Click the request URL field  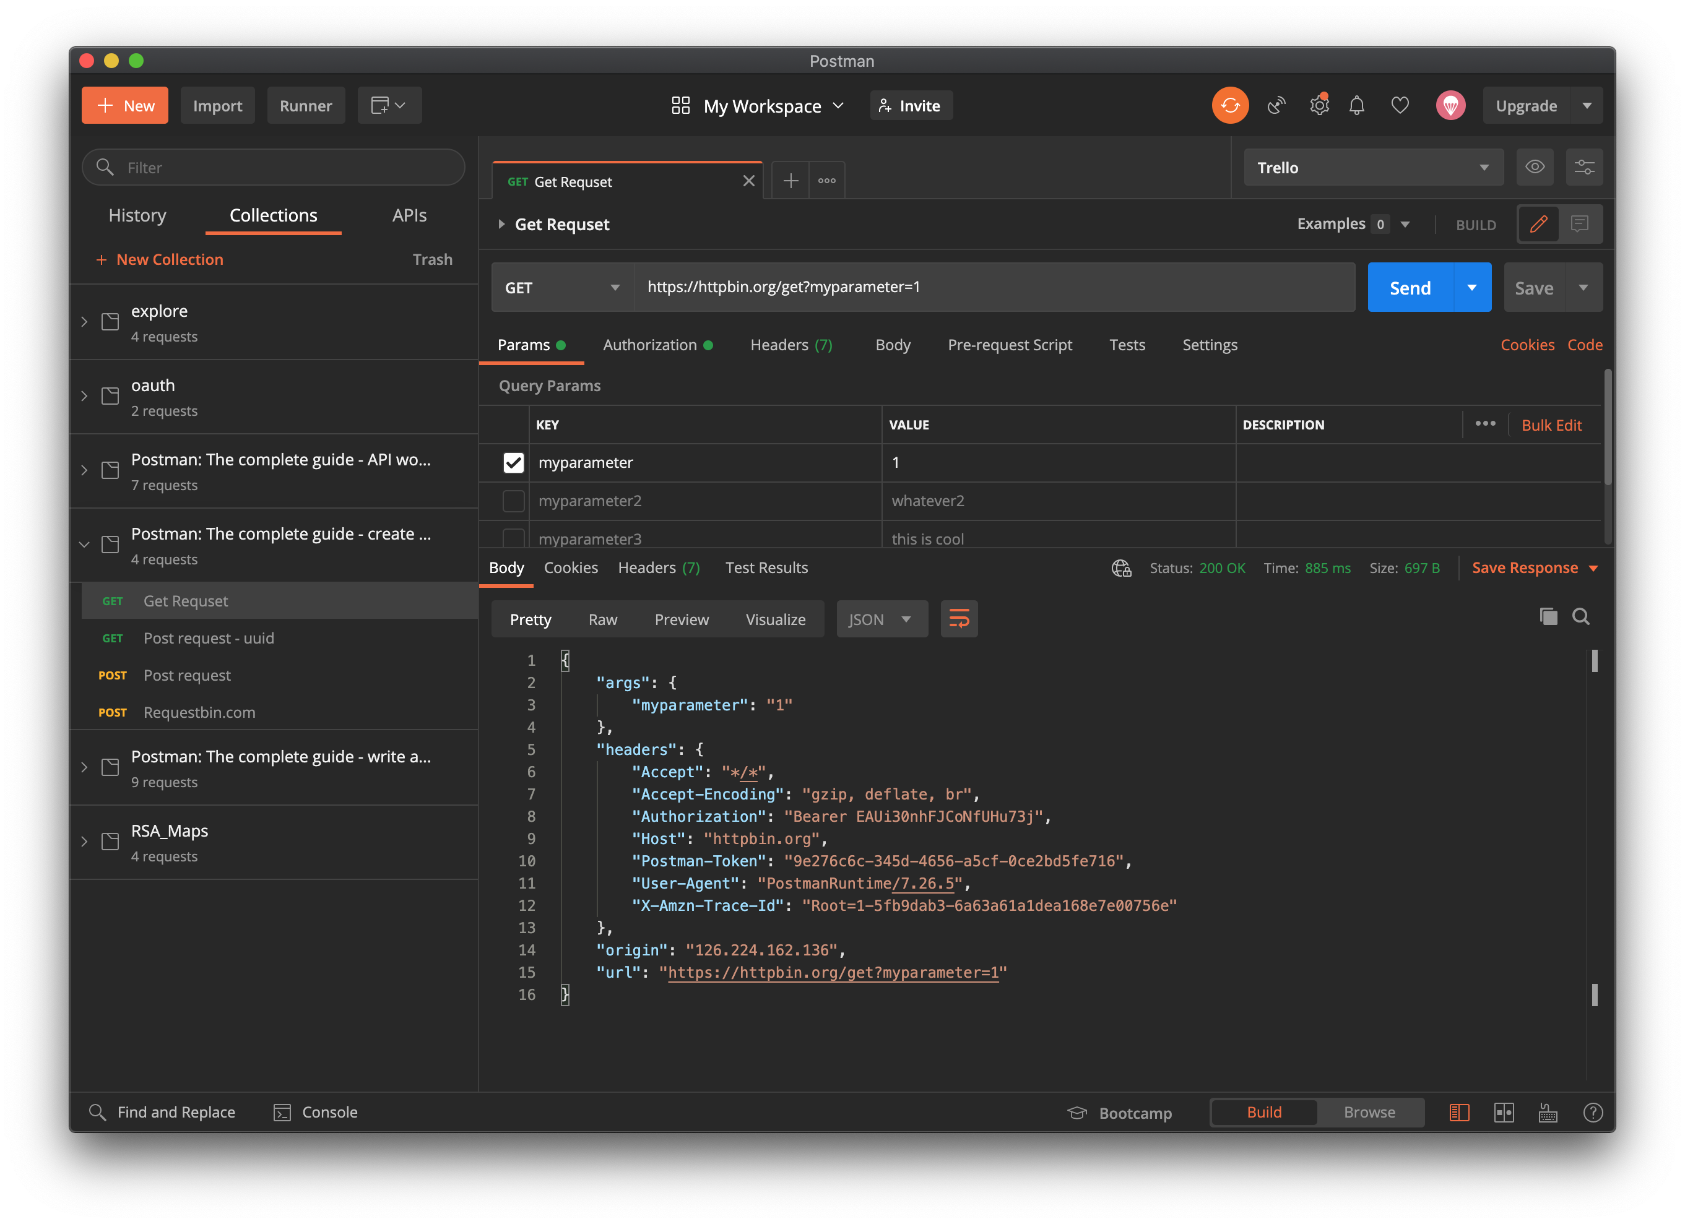click(x=994, y=287)
